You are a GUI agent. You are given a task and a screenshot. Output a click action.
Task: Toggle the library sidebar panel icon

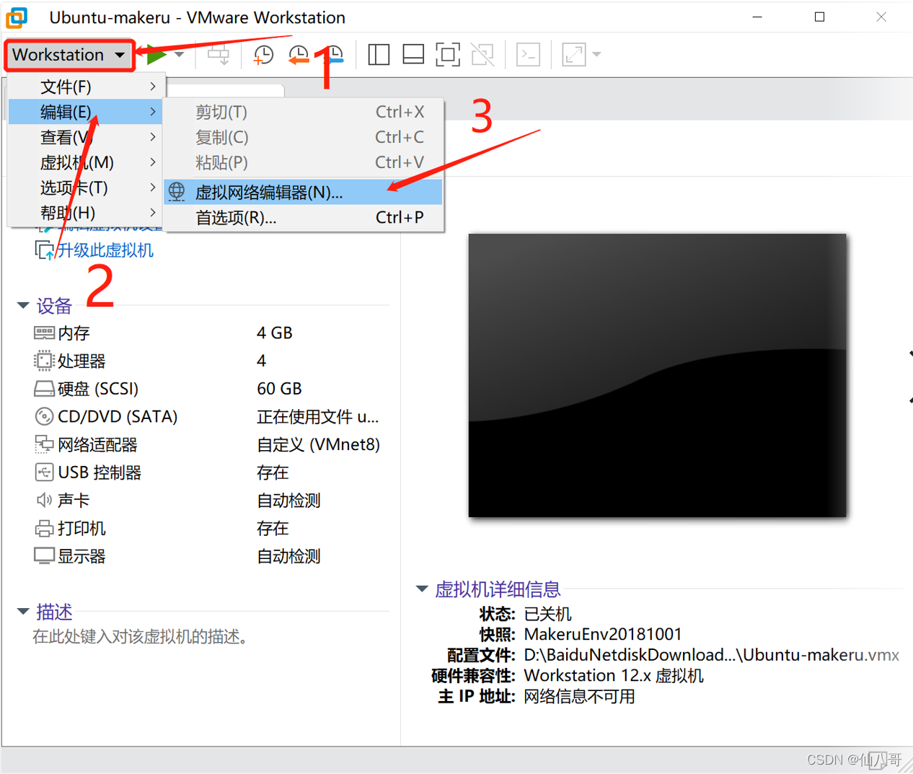[x=378, y=54]
